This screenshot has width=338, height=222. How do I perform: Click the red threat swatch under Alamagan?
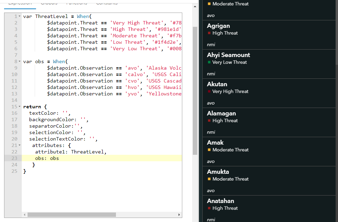[209, 121]
